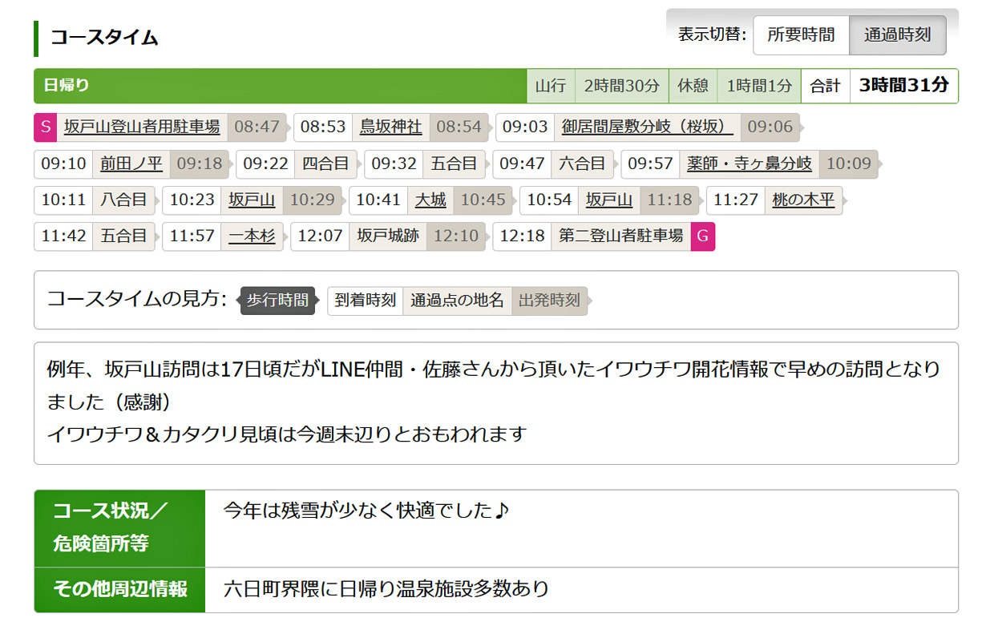Open 御居間屋敷分岐（桜坂） link
Image resolution: width=982 pixels, height=630 pixels.
pos(647,127)
